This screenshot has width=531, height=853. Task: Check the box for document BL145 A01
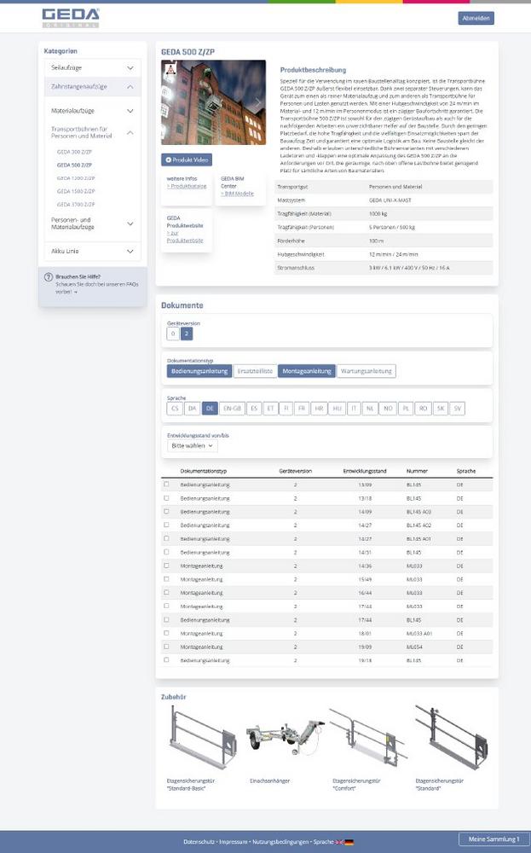[x=166, y=538]
